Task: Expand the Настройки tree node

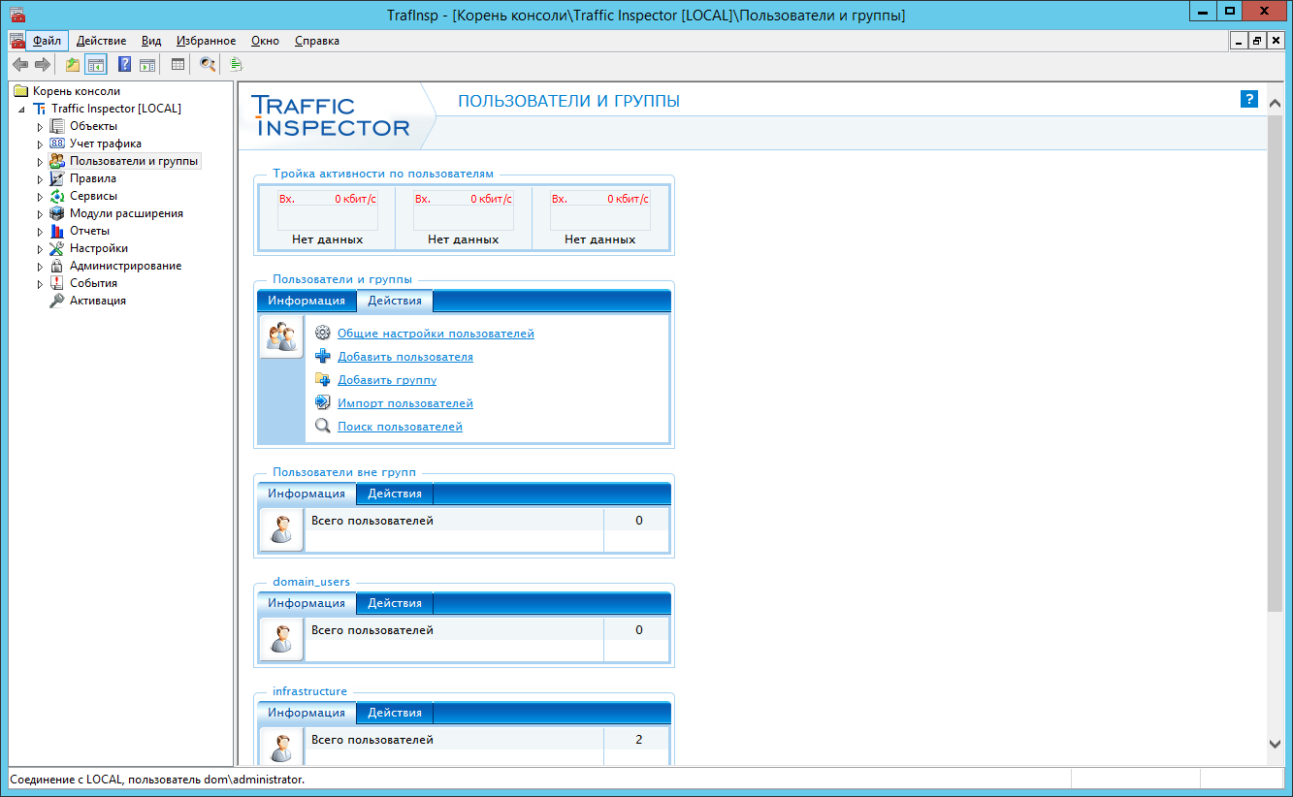Action: (x=40, y=248)
